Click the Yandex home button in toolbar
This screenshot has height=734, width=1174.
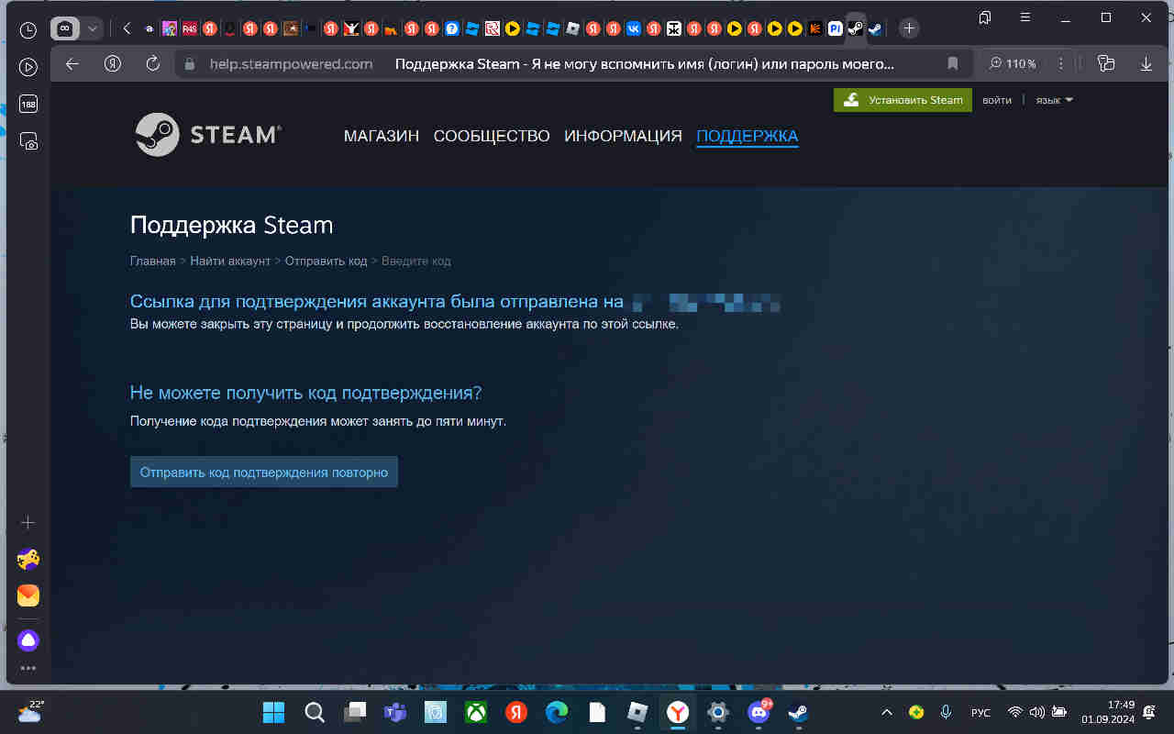coord(113,64)
